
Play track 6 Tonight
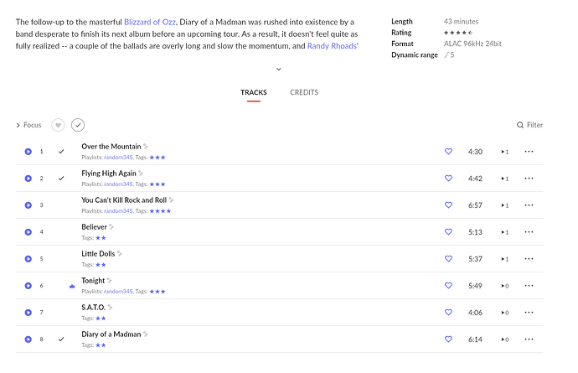pyautogui.click(x=28, y=286)
